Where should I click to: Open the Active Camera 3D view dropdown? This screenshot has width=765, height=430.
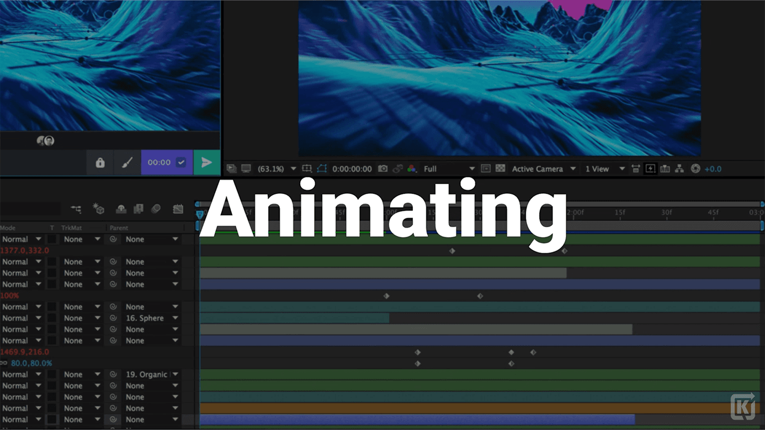[x=544, y=169]
